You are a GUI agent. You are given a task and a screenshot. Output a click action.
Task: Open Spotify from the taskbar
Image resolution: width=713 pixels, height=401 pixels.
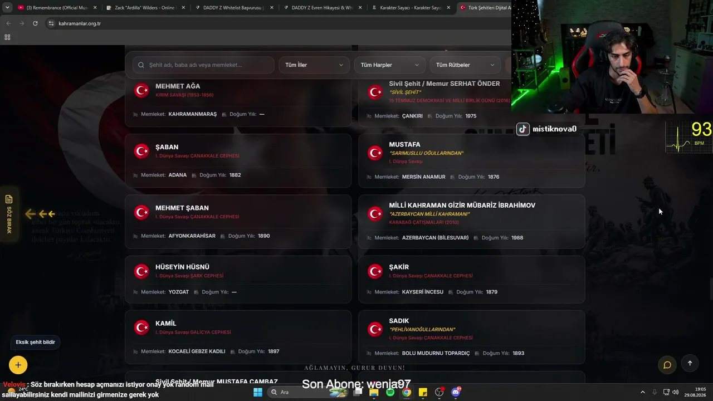390,392
